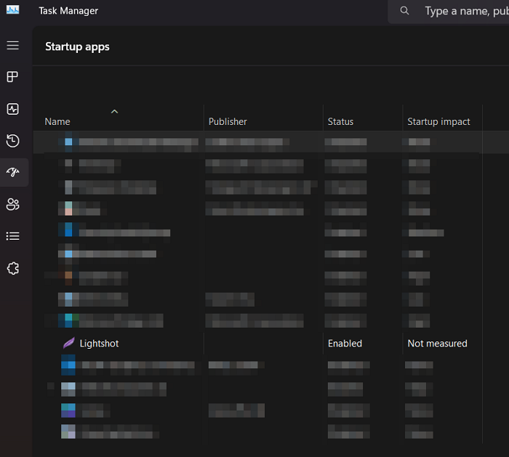
Task: Open the App history page icon
Action: 12,141
